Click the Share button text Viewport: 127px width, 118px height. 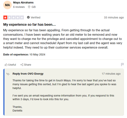27,65
